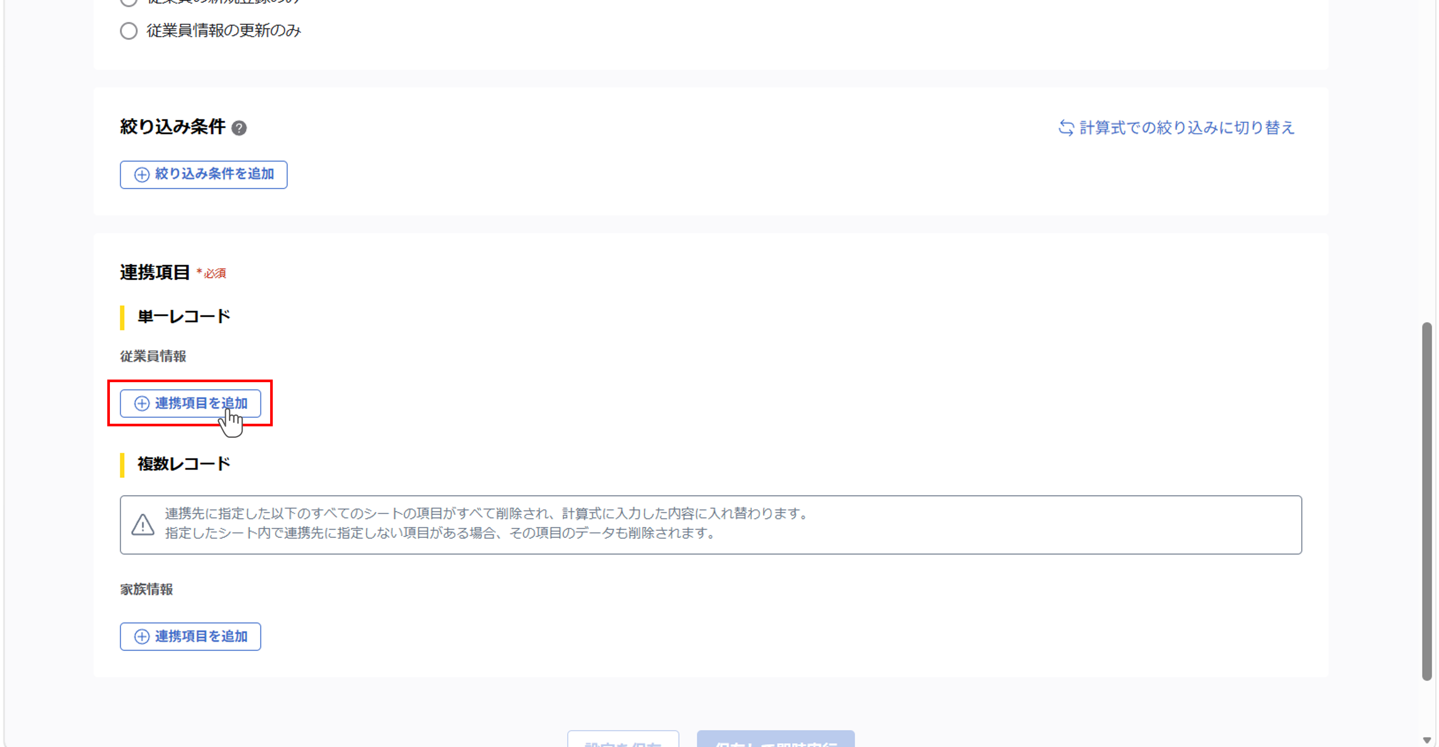
Task: Click the 従業員情報 label
Action: 153,356
